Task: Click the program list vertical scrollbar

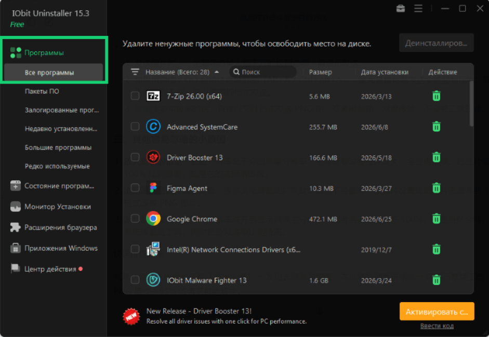Action: [471, 103]
